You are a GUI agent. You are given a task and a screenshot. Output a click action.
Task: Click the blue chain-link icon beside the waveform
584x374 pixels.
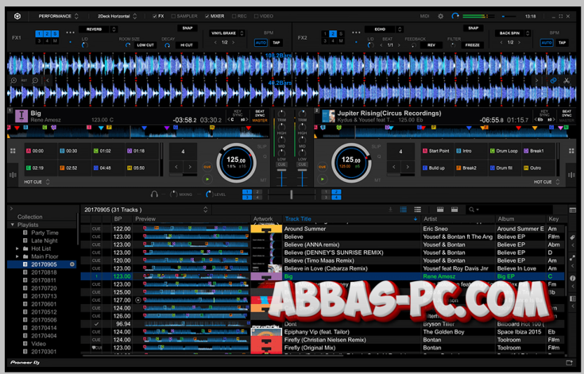pyautogui.click(x=554, y=80)
